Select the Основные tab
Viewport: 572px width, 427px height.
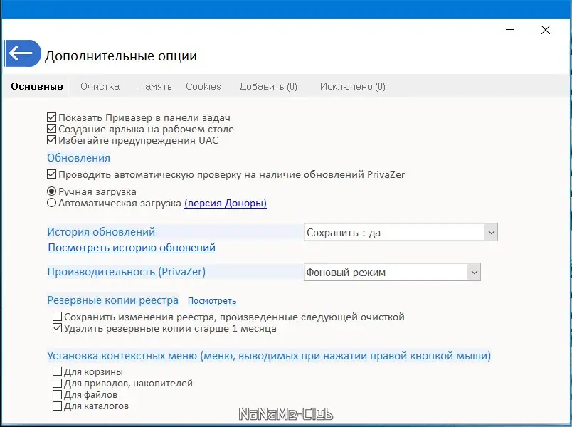37,87
